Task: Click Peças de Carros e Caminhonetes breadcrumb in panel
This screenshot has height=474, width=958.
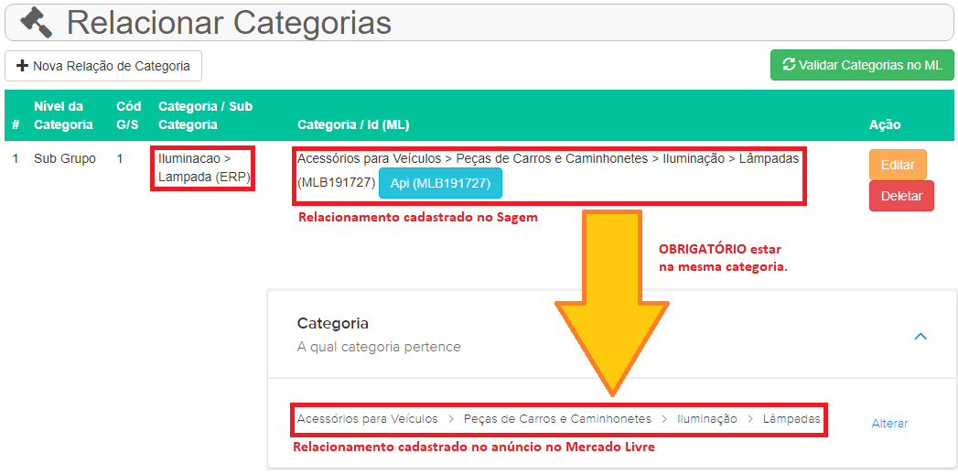Action: point(557,419)
